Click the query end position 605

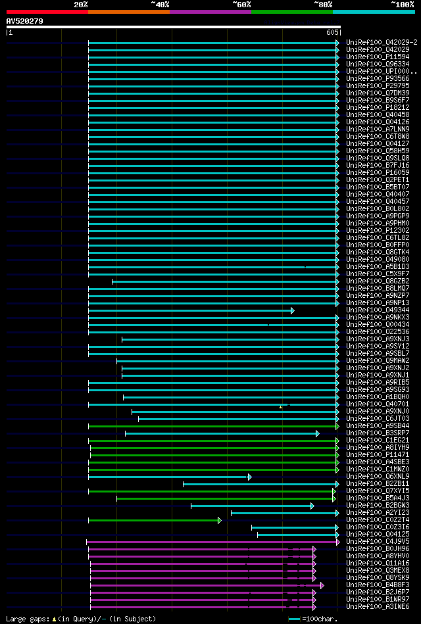(x=334, y=33)
